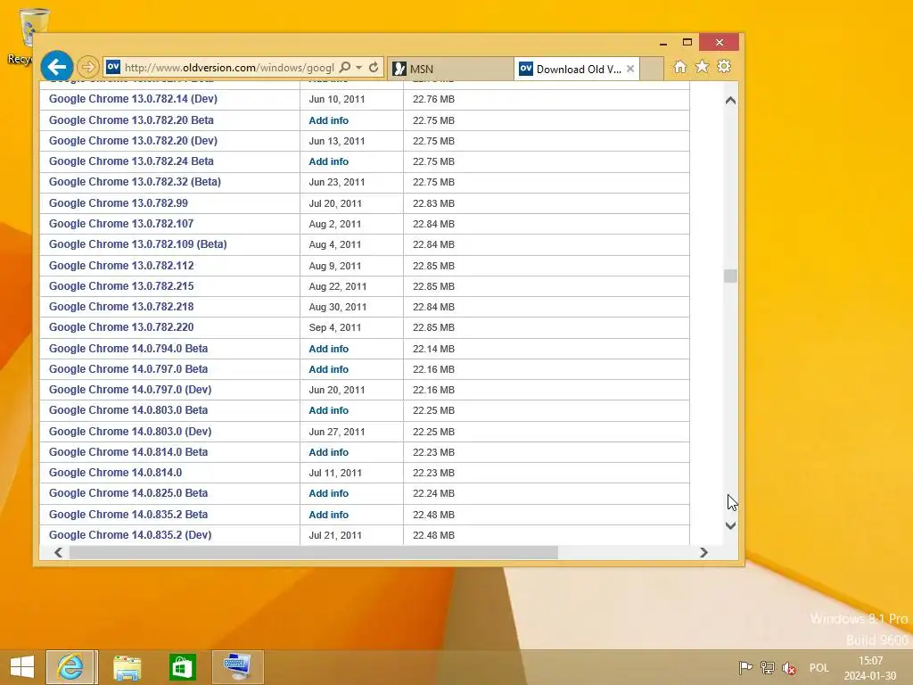The width and height of the screenshot is (913, 685).
Task: Open Google Chrome 13.0.782.215 link
Action: pos(121,286)
